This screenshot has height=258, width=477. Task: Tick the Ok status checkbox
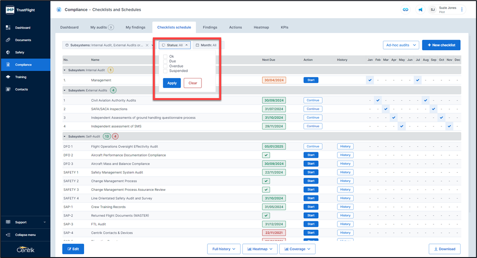tap(166, 57)
